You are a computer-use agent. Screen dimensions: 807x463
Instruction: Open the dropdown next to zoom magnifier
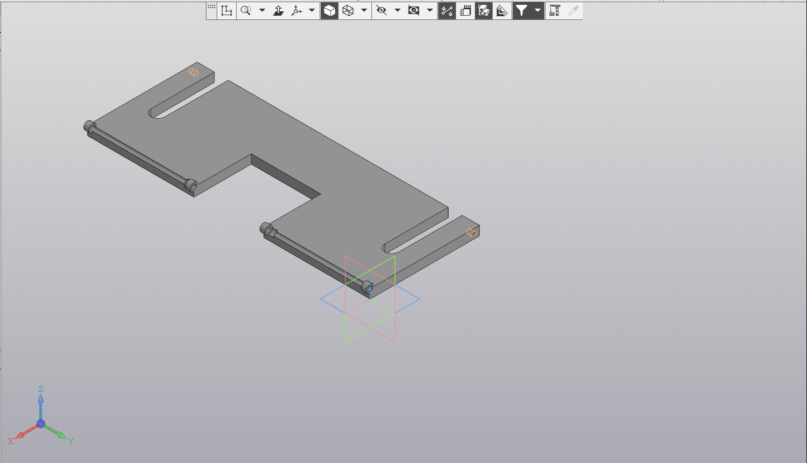[262, 10]
